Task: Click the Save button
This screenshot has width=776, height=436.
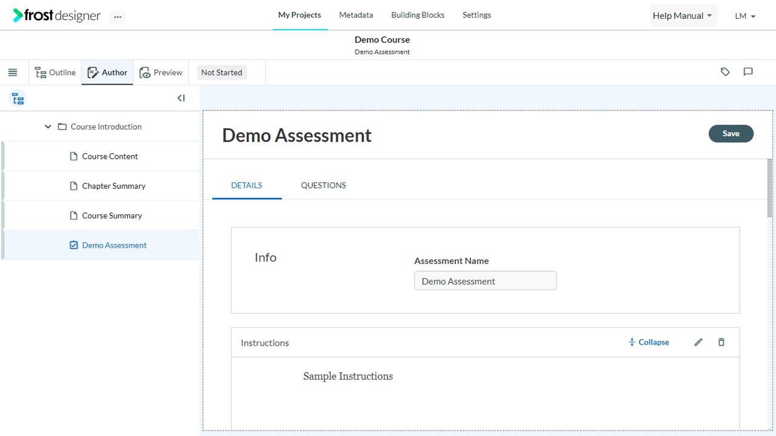Action: [x=731, y=134]
